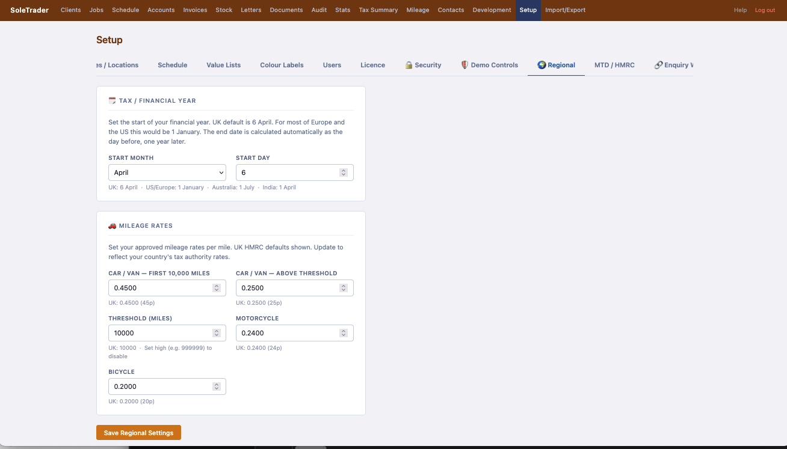Click the globe icon on Regional tab
Image resolution: width=787 pixels, height=449 pixels.
pyautogui.click(x=542, y=65)
